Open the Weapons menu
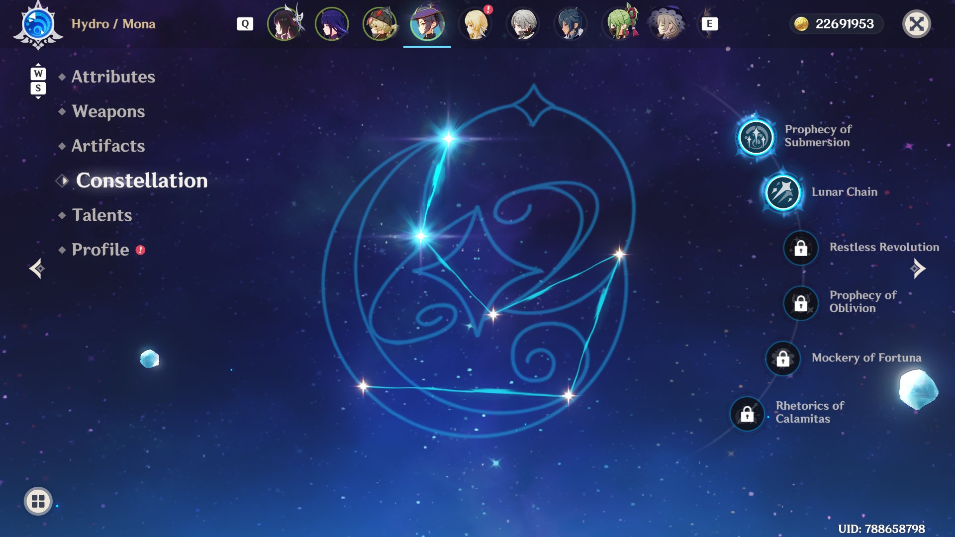Image resolution: width=955 pixels, height=537 pixels. coord(108,111)
